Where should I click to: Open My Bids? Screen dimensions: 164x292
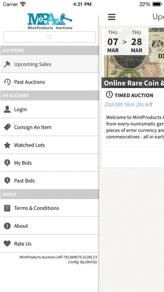(50, 163)
